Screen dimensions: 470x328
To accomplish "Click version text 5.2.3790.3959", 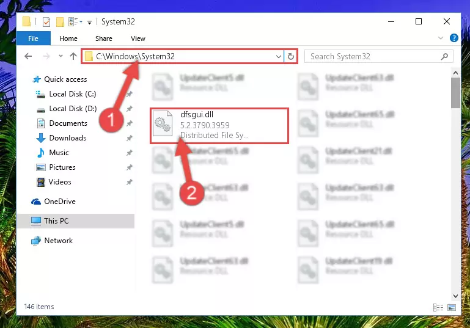I will pyautogui.click(x=205, y=125).
